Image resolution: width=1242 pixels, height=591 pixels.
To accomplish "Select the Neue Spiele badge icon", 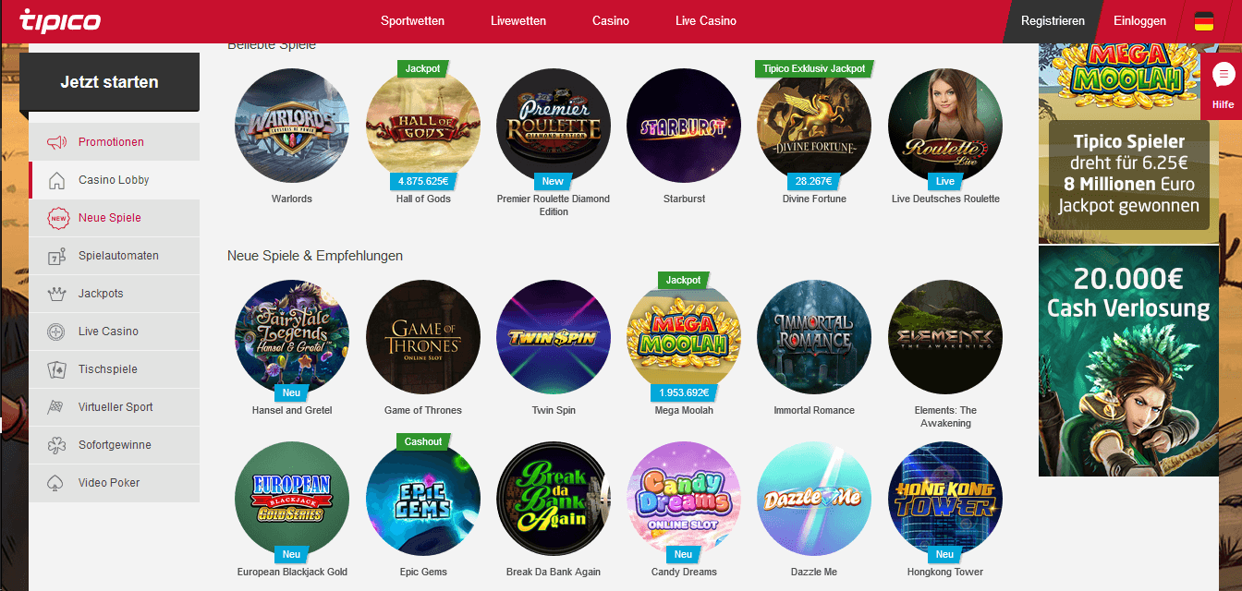I will coord(57,218).
